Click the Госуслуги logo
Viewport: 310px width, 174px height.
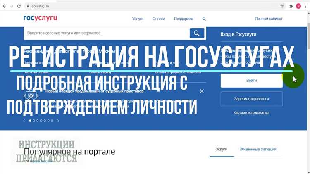tap(41, 18)
